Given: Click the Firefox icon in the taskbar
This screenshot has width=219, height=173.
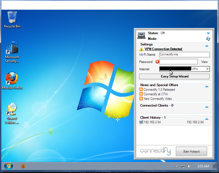Looking at the screenshot, I should (23, 166).
